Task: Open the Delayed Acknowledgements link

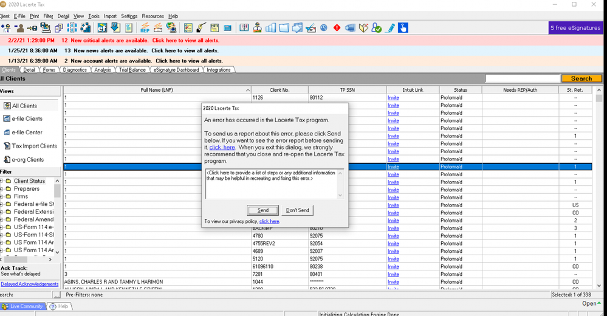Action: (29, 284)
